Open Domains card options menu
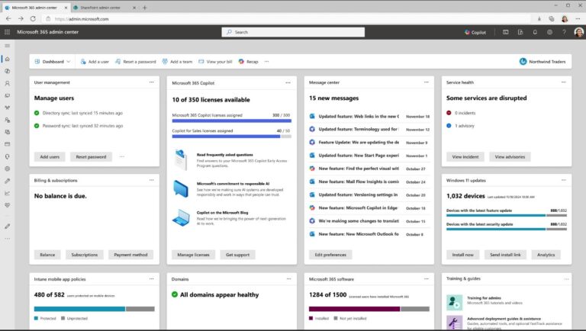 point(288,278)
